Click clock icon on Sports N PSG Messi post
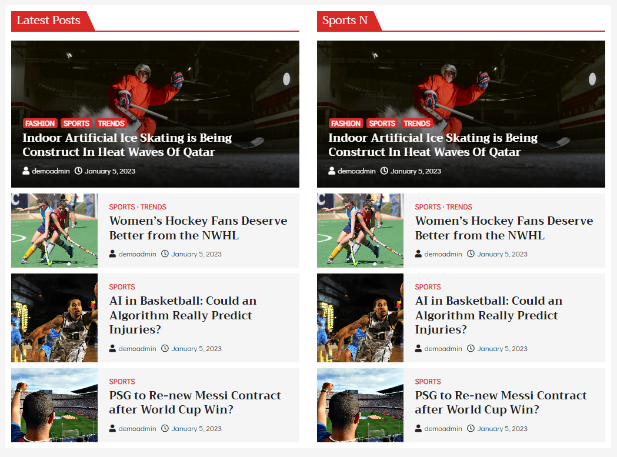Viewport: 617px width, 457px height. coord(471,428)
